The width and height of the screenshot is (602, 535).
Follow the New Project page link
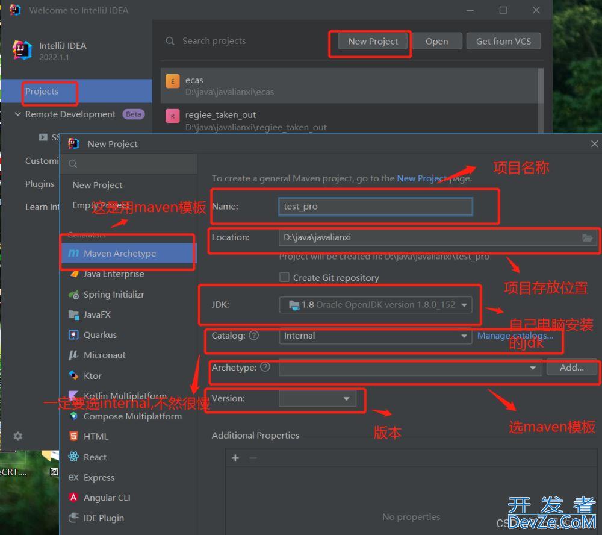coord(422,178)
